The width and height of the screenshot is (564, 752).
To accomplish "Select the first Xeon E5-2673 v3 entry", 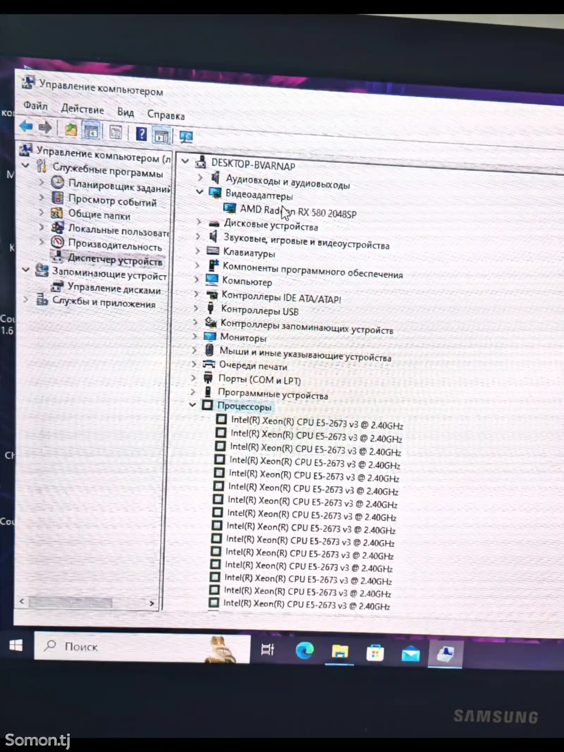I will (x=317, y=423).
